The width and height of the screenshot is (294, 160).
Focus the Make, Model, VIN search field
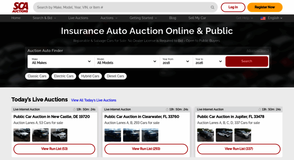point(121,7)
